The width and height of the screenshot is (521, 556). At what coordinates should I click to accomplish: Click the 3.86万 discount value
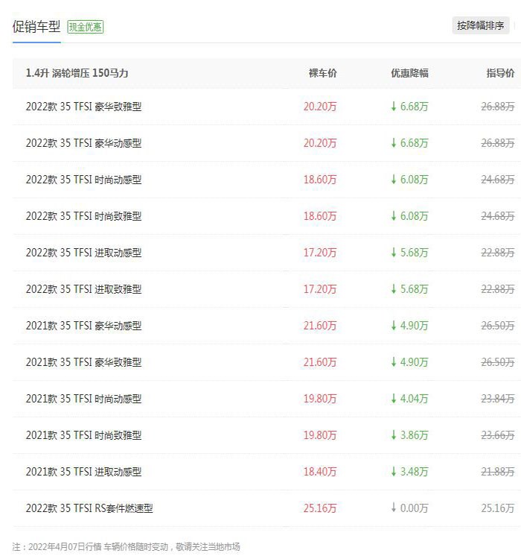(x=409, y=435)
